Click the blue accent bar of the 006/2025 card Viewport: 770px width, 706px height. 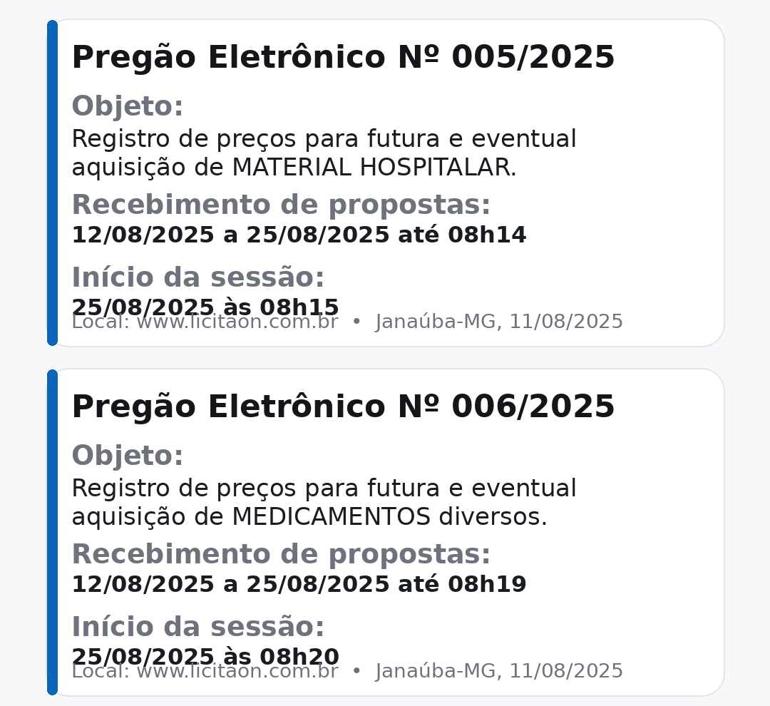pos(52,532)
